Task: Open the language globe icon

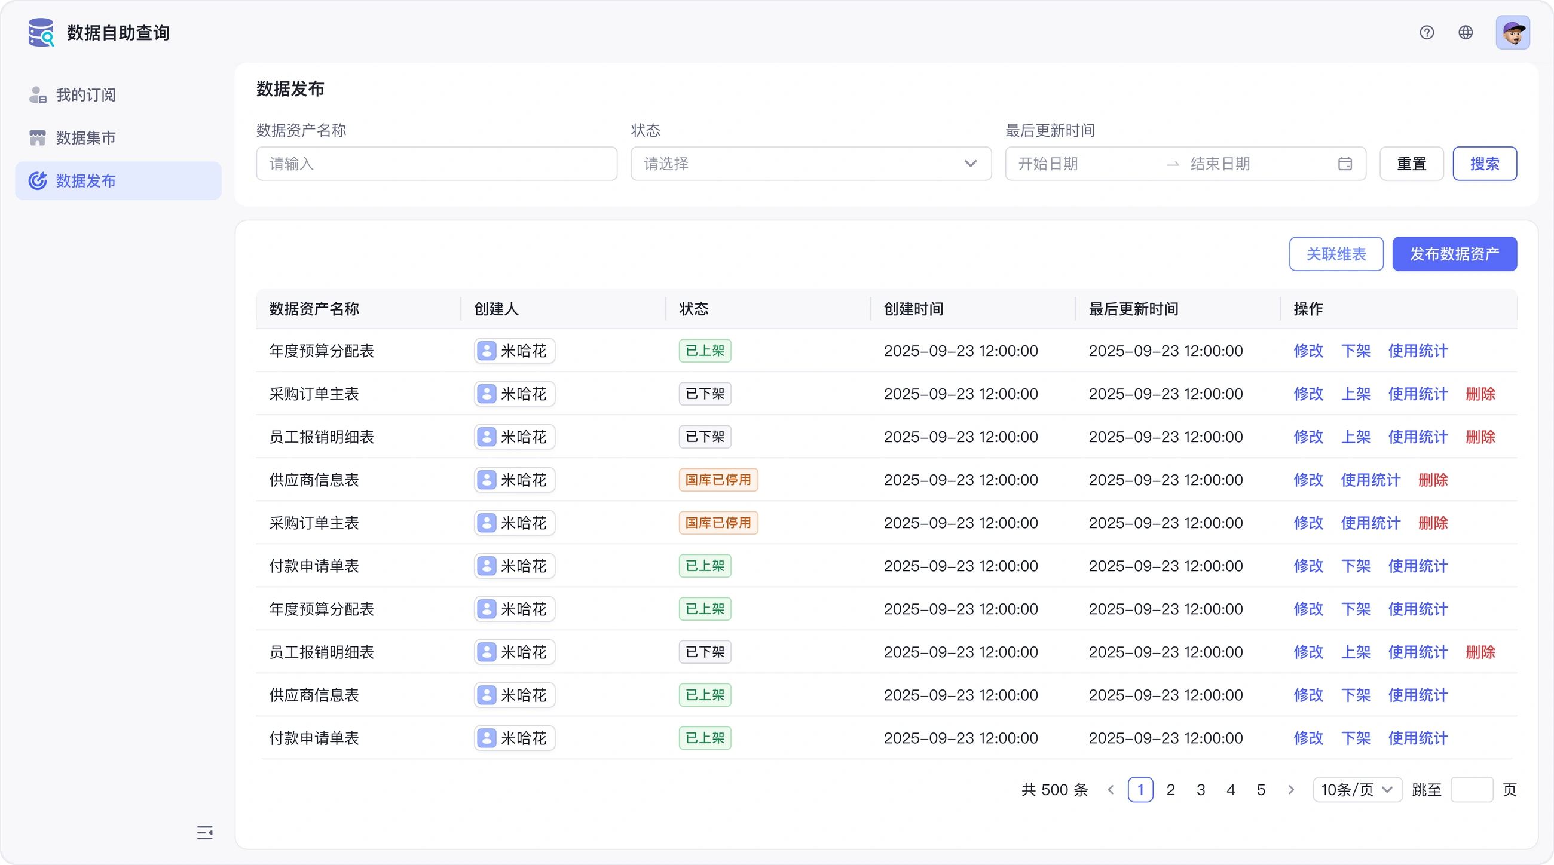Action: pyautogui.click(x=1466, y=32)
